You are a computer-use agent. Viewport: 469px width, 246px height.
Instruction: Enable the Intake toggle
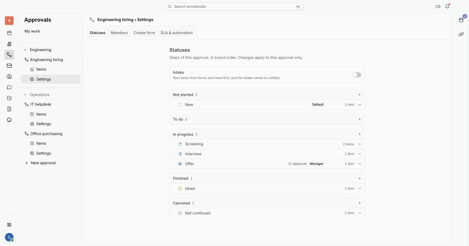(x=357, y=75)
